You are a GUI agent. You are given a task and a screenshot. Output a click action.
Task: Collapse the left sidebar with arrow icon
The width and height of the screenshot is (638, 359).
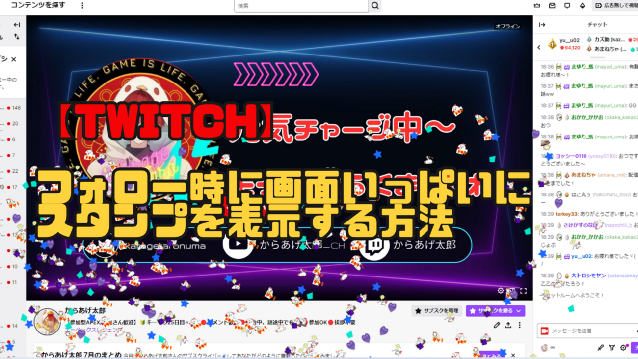(17, 25)
